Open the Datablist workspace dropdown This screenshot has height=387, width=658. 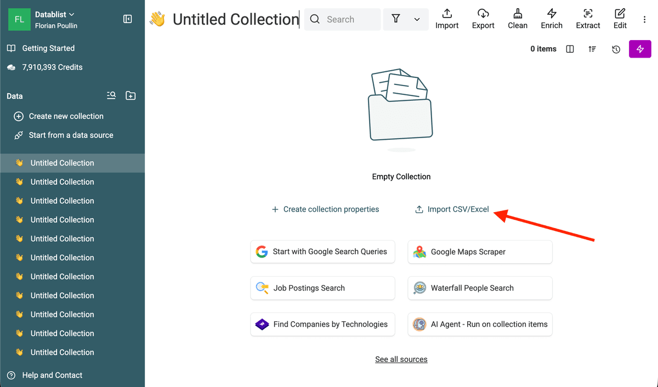[x=55, y=14]
